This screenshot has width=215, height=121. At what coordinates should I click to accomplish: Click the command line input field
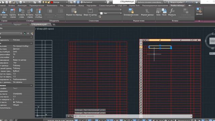click(x=133, y=116)
